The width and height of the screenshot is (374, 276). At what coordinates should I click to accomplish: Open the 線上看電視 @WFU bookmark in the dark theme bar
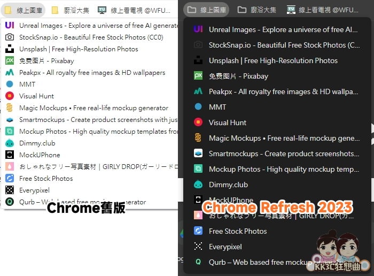point(323,10)
